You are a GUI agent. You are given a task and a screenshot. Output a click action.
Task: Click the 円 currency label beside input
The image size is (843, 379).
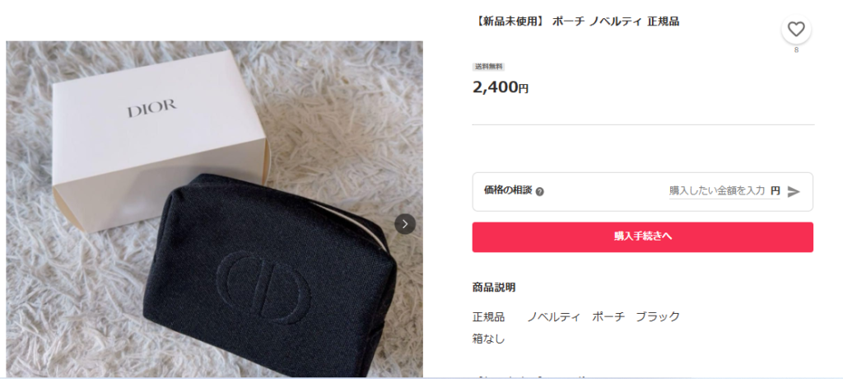775,190
